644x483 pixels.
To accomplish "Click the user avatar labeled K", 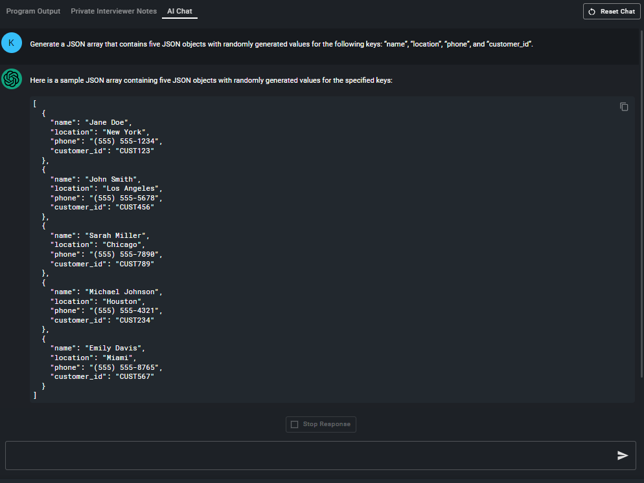I will point(12,43).
